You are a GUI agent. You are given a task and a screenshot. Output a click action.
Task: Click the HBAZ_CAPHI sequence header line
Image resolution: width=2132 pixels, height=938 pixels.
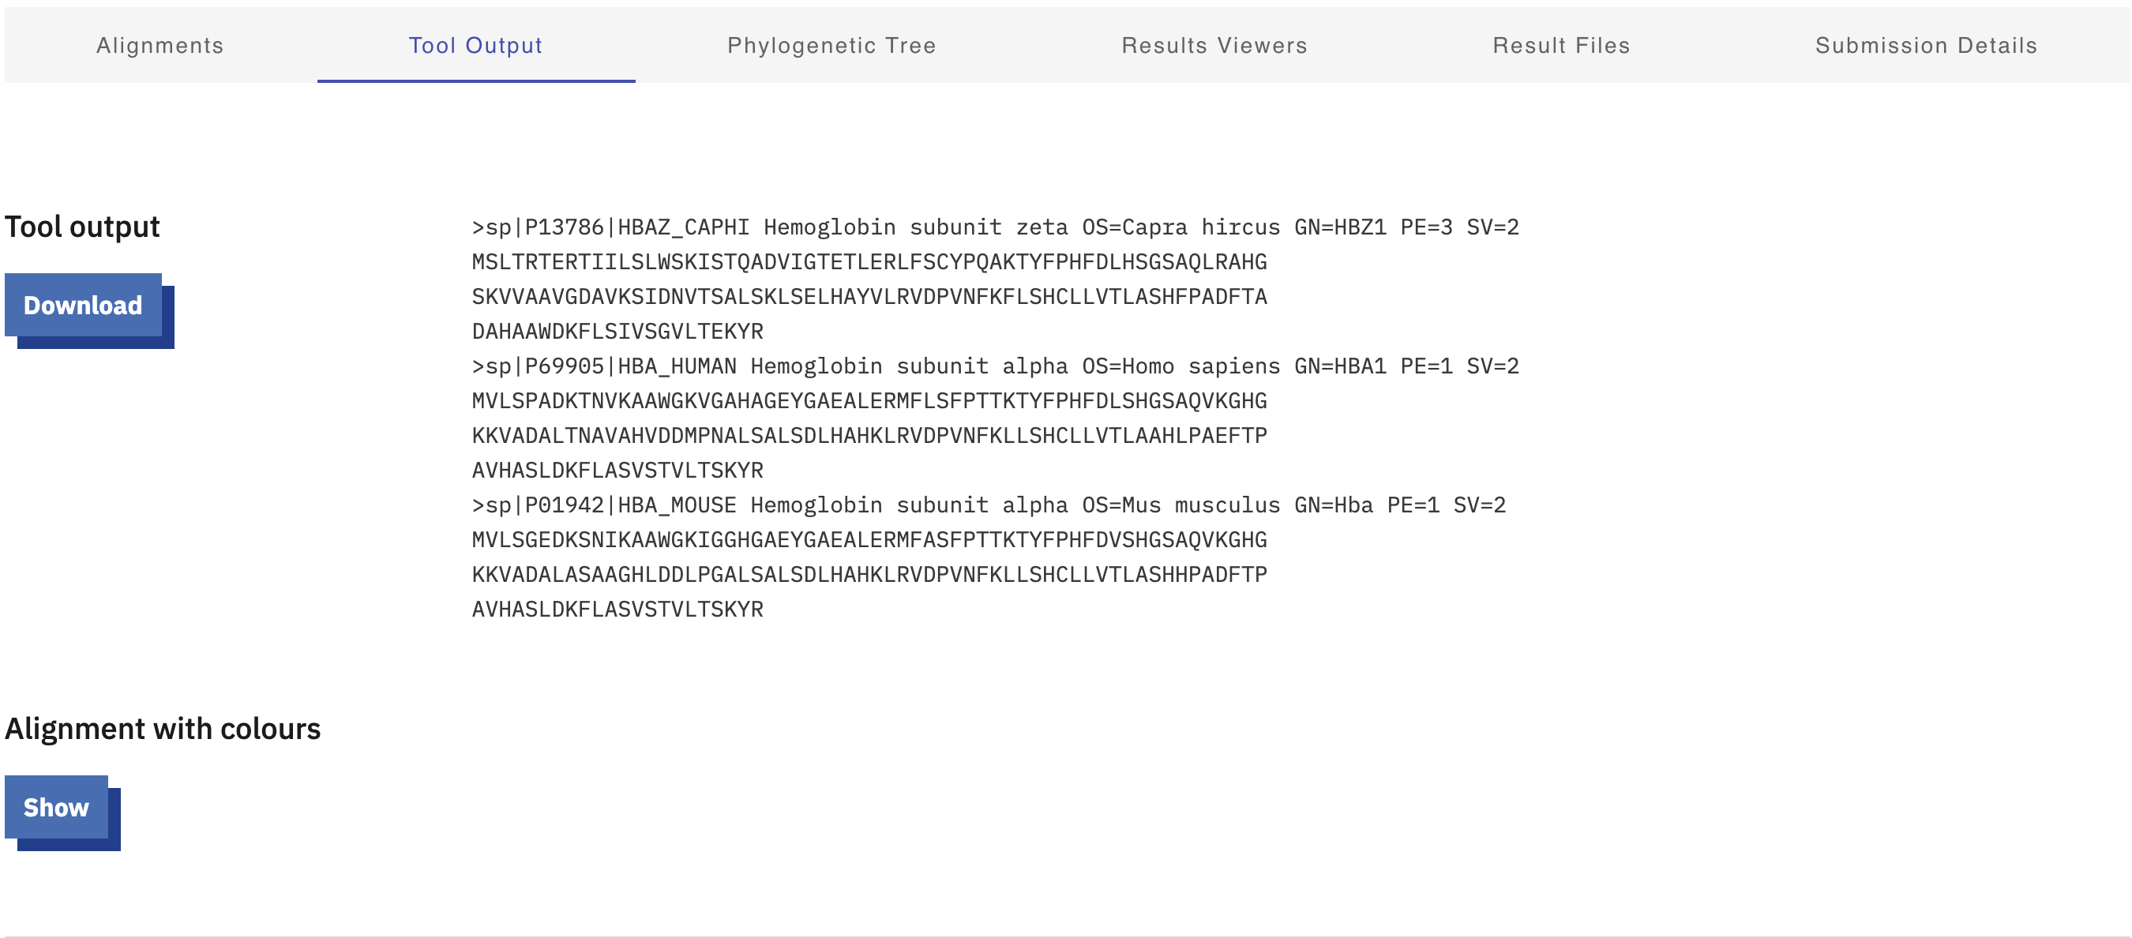(x=995, y=227)
